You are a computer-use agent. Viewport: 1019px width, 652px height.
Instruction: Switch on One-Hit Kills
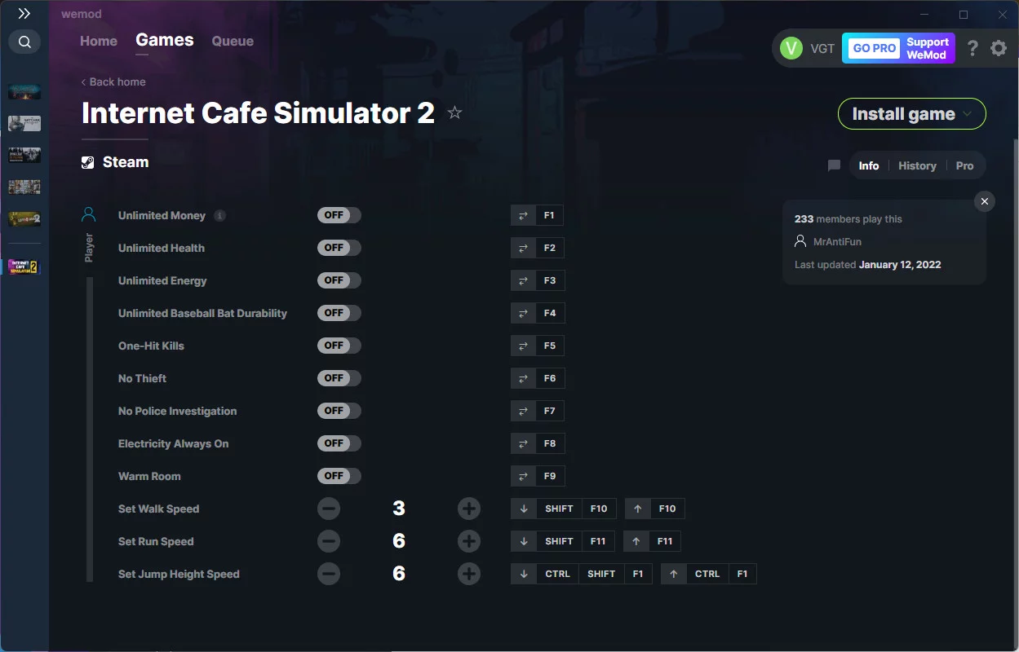[339, 346]
